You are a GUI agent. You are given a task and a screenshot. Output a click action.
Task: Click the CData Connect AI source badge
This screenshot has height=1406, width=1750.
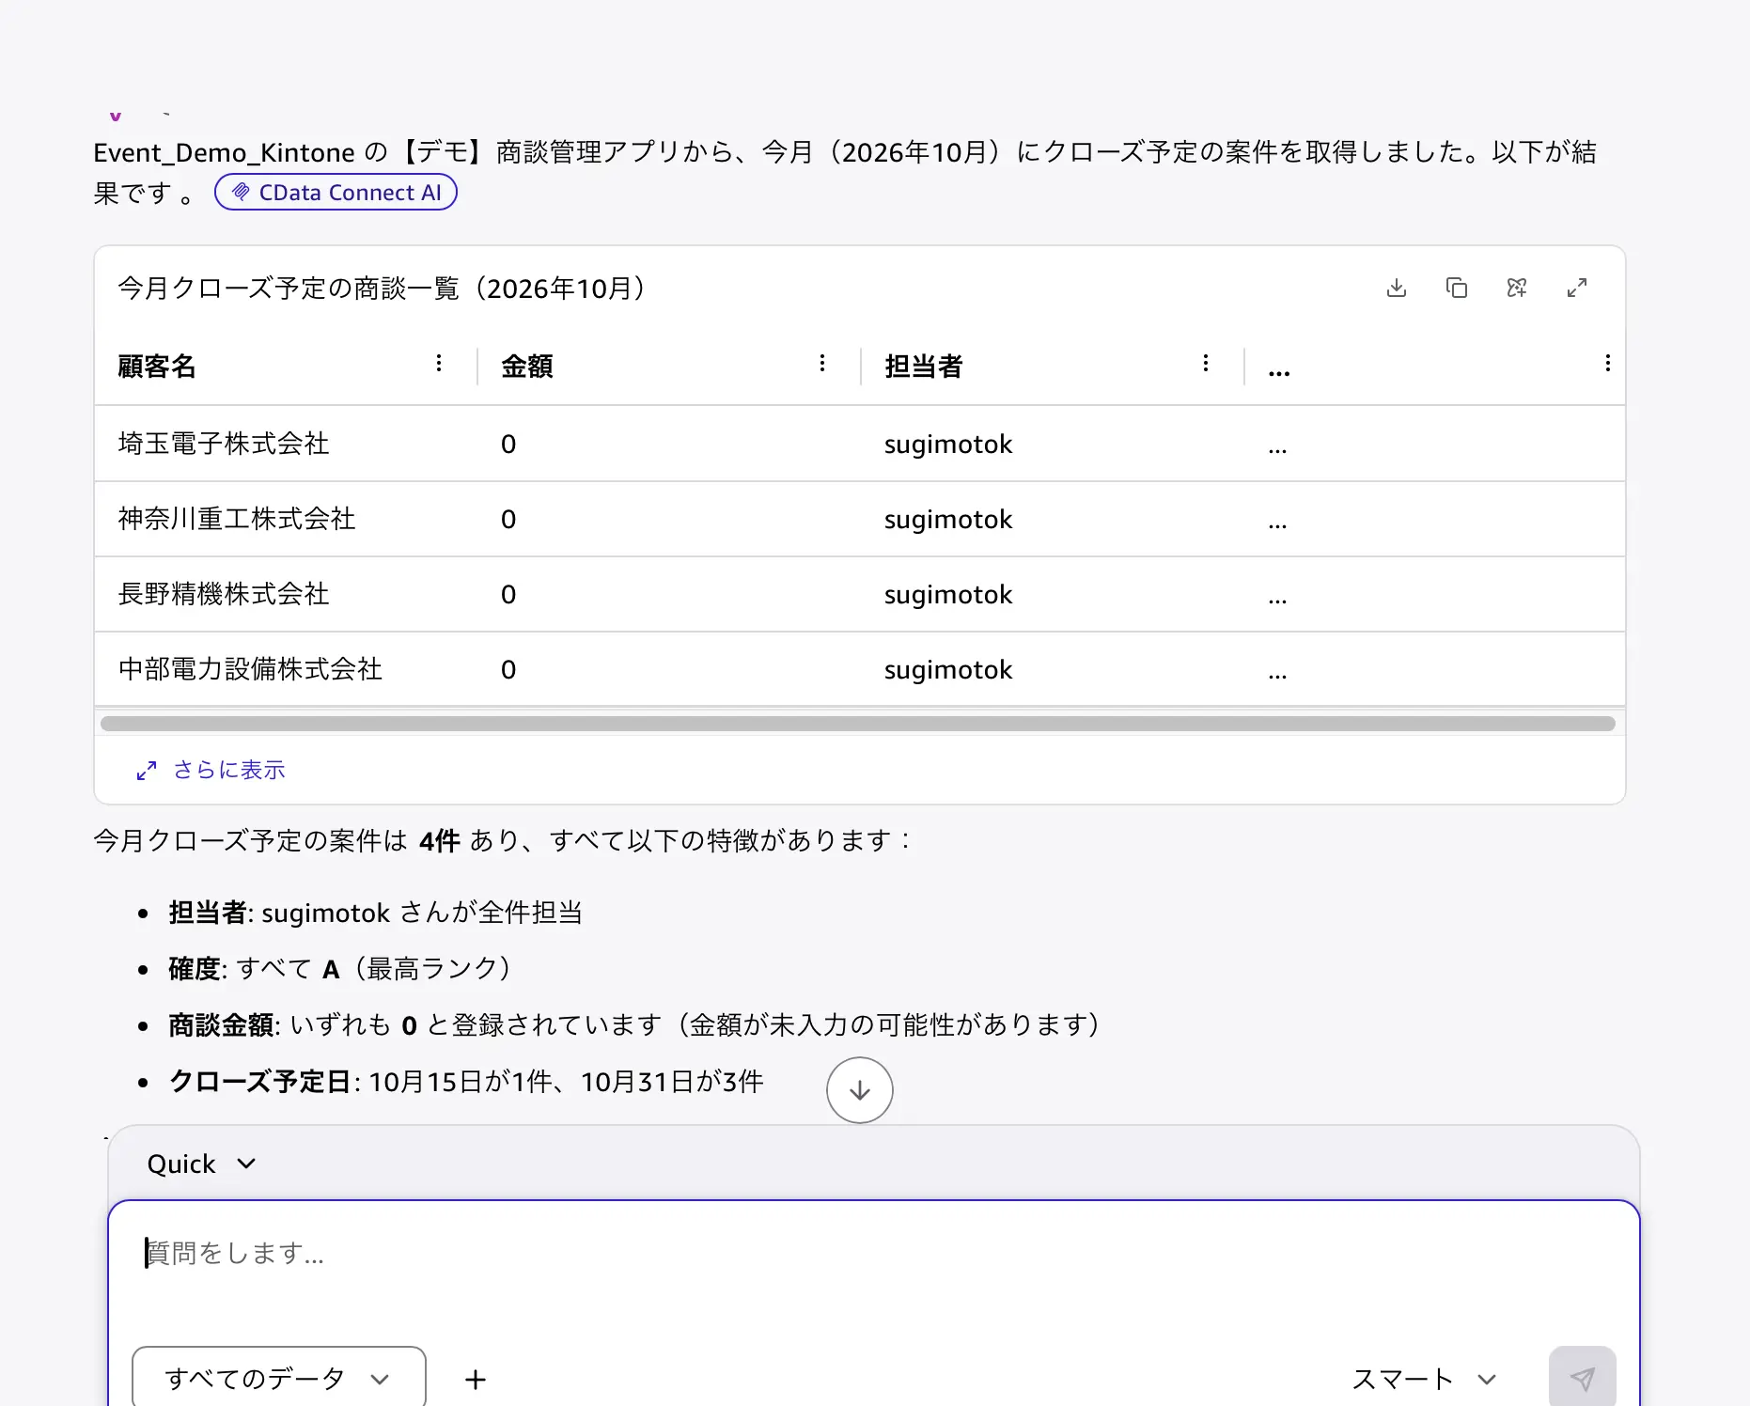coord(336,192)
